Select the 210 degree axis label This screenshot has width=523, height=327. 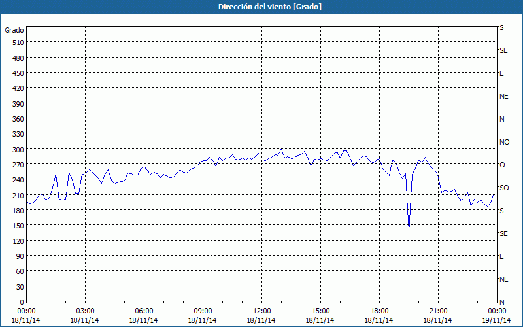pos(18,195)
